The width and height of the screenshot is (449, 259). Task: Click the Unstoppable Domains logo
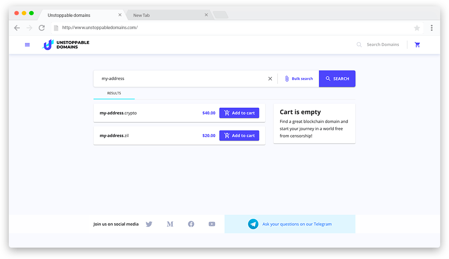click(66, 45)
